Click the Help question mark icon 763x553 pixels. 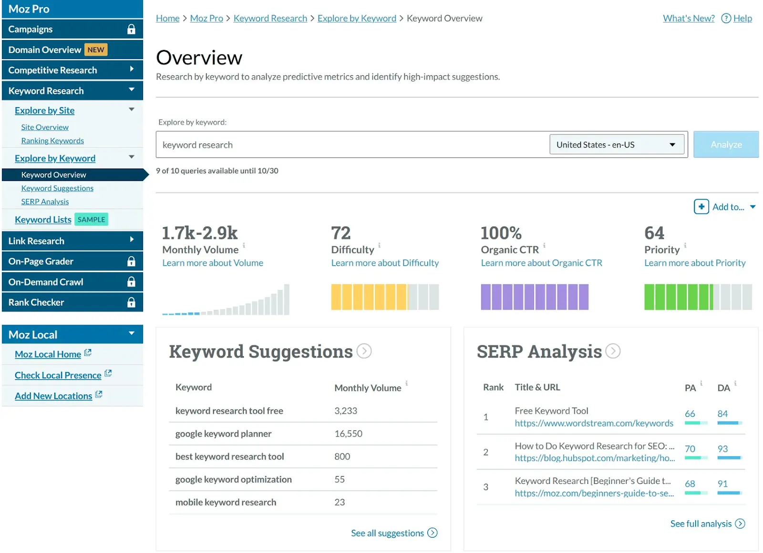[x=725, y=18]
